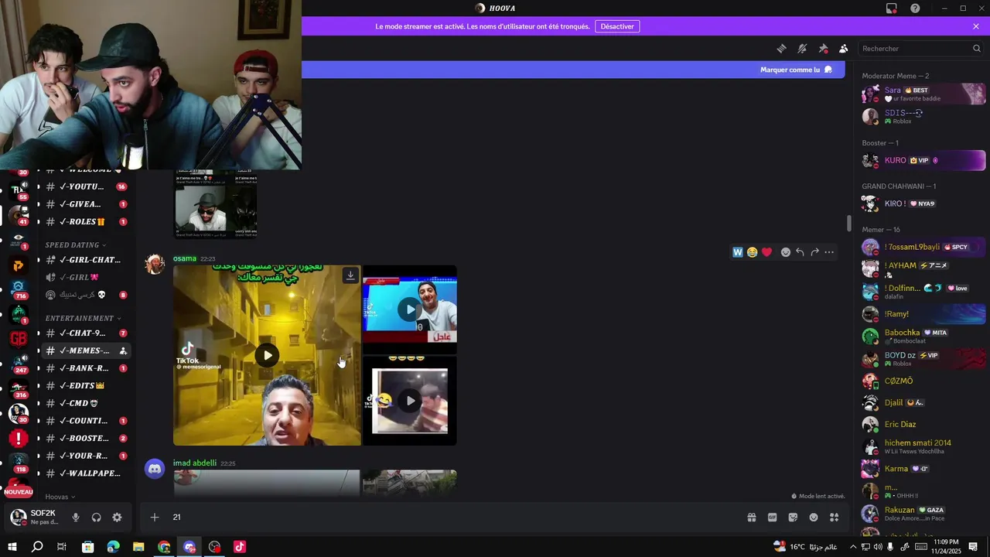Screen dimensions: 990x557
Task: Play the top-right news video thumbnail
Action: 410,309
